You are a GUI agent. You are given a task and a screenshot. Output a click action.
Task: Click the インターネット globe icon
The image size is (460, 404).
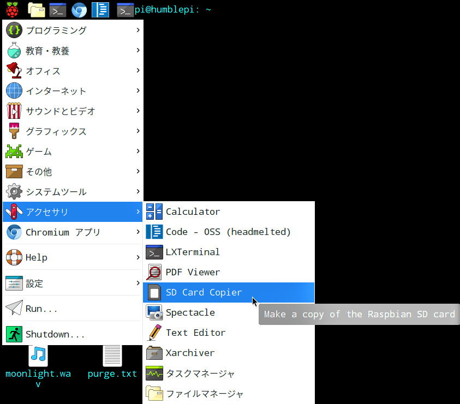click(14, 91)
